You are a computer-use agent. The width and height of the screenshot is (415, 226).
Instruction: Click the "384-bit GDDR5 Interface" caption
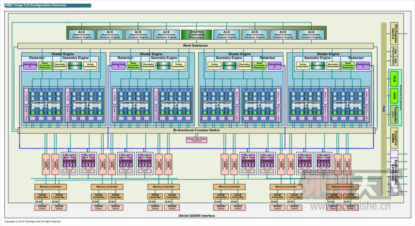coord(196,216)
